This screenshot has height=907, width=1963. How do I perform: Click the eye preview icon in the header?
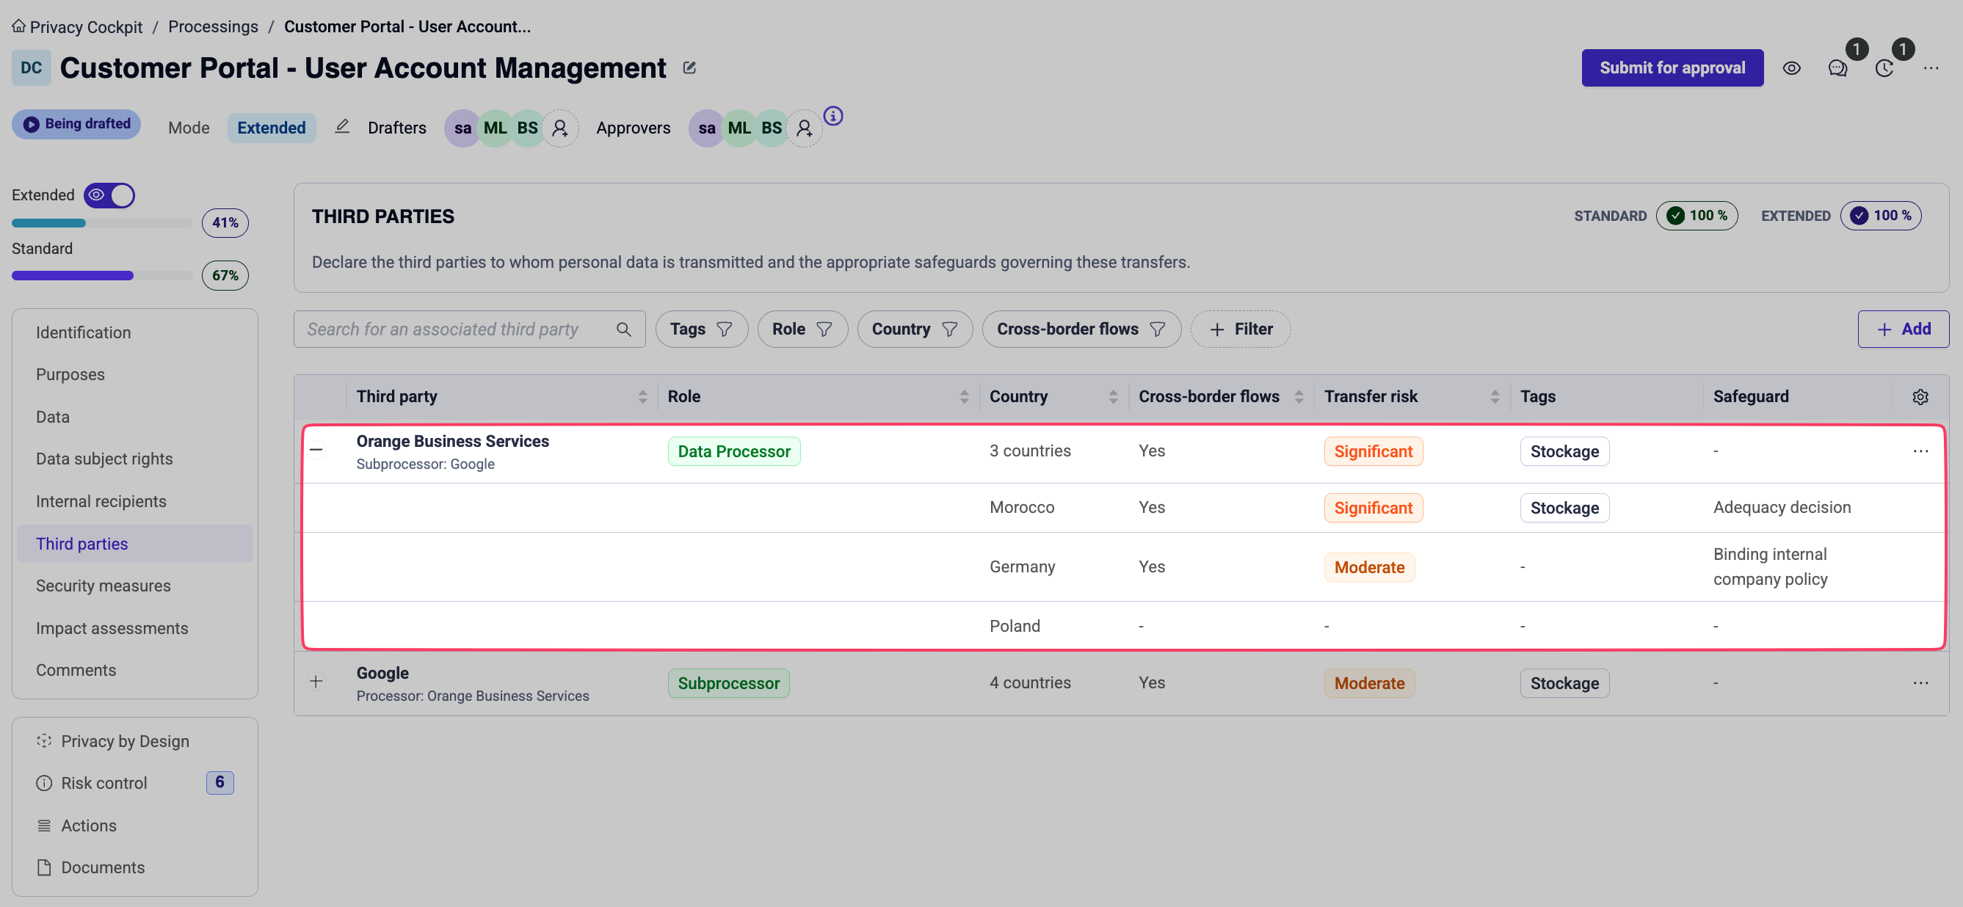coord(1791,68)
